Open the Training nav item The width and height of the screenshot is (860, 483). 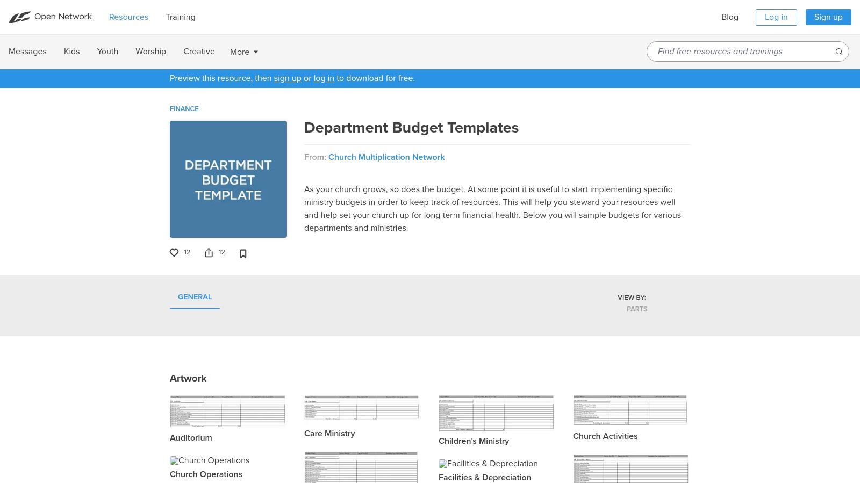(x=181, y=17)
